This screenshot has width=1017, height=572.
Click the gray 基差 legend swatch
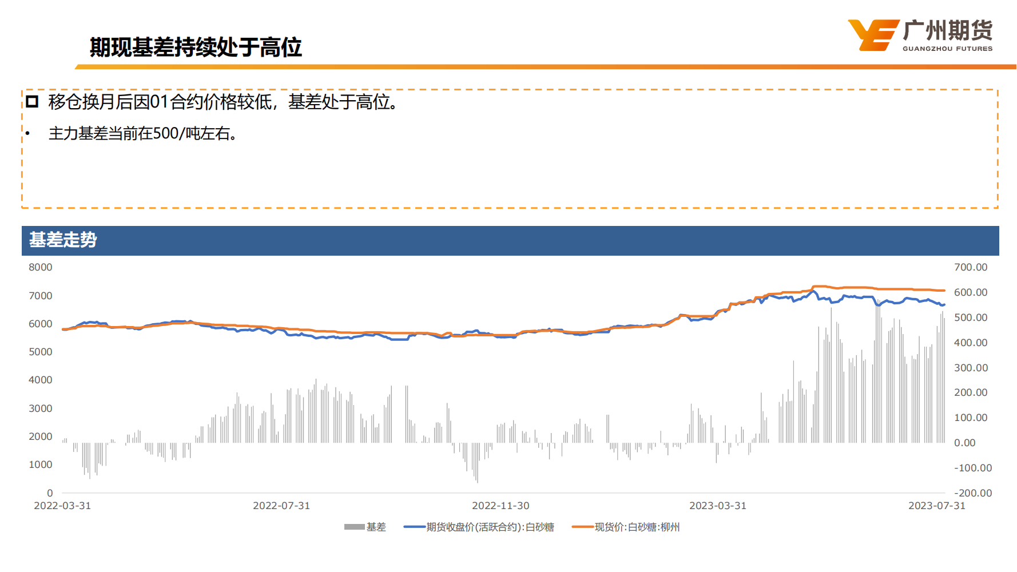tap(354, 527)
